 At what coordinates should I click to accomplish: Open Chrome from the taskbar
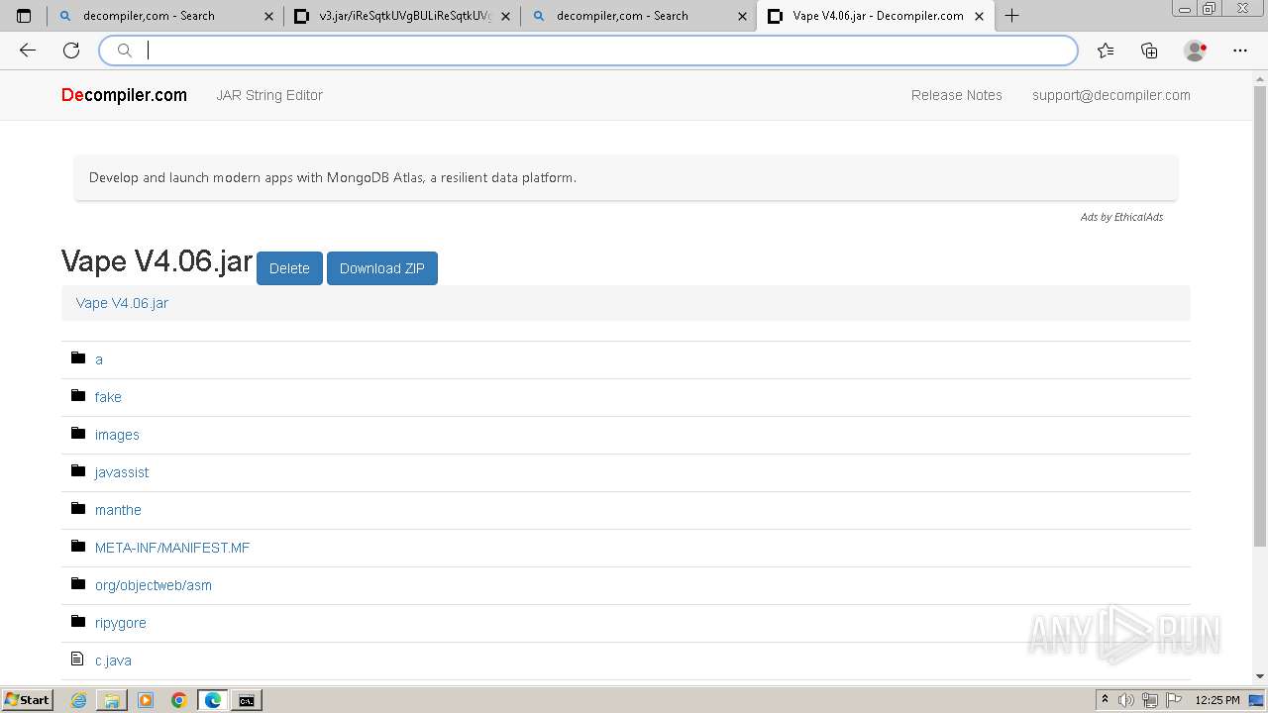[x=178, y=700]
